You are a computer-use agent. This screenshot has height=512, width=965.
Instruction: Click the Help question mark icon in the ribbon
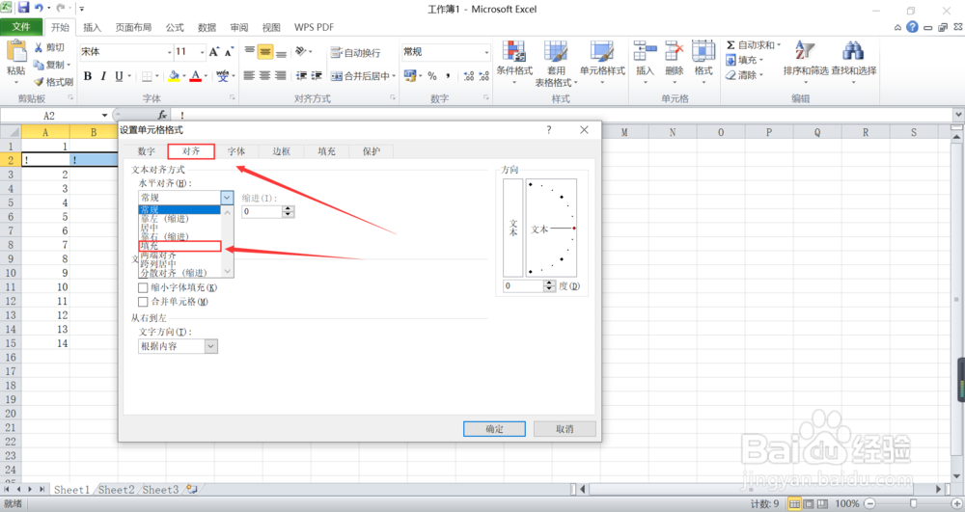[912, 27]
